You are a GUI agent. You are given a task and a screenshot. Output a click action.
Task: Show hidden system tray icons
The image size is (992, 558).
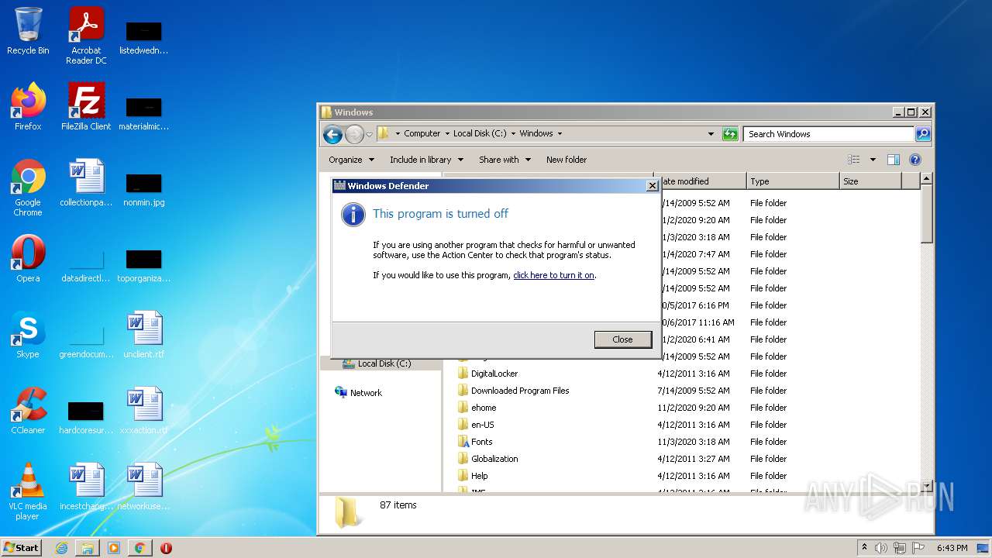[x=864, y=548]
